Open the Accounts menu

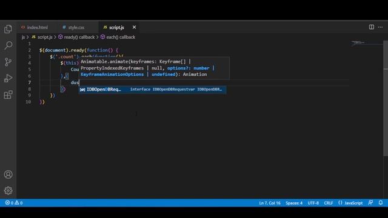8,174
